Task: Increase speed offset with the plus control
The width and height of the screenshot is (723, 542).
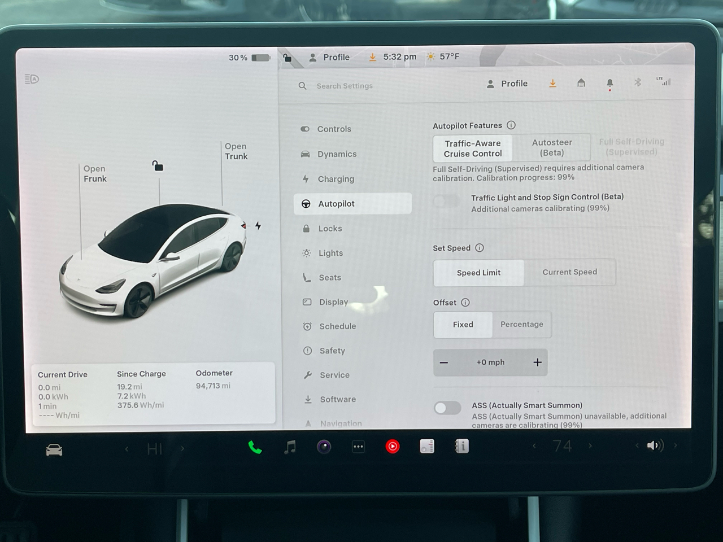Action: point(537,362)
